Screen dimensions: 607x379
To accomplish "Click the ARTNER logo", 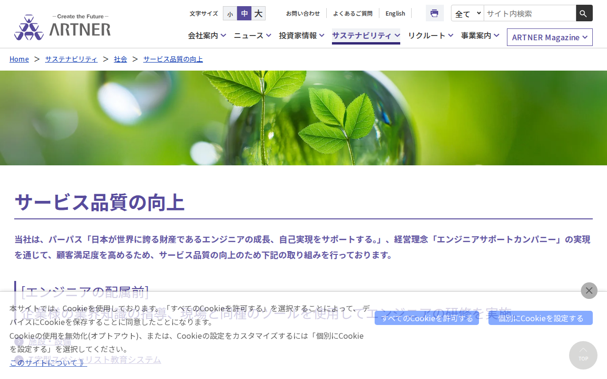I will coord(63,27).
